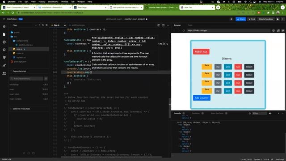Viewport: 286px width, 161px height.
Task: Click the Chrome page reload button
Action: tap(13, 13)
